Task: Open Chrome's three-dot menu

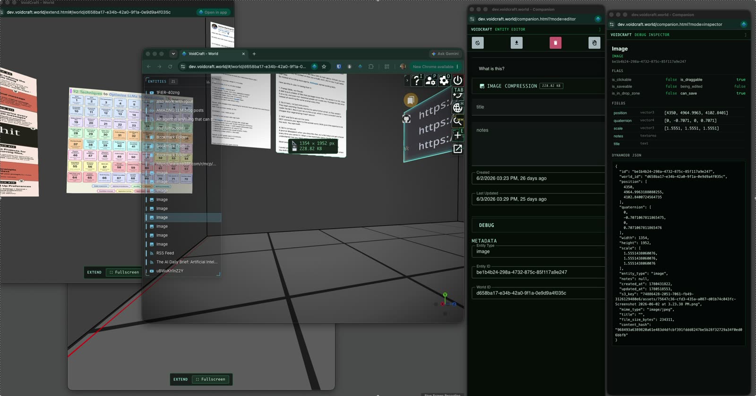Action: [457, 67]
